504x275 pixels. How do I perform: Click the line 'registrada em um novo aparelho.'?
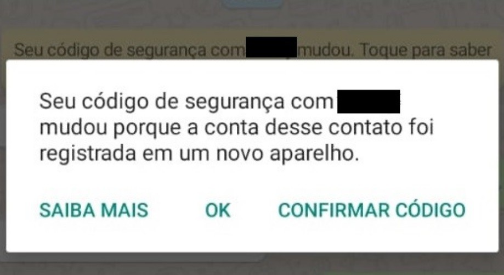point(199,154)
